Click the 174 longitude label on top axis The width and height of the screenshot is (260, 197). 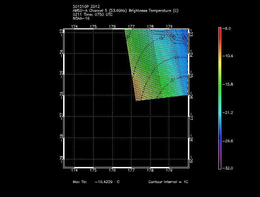pyautogui.click(x=74, y=27)
